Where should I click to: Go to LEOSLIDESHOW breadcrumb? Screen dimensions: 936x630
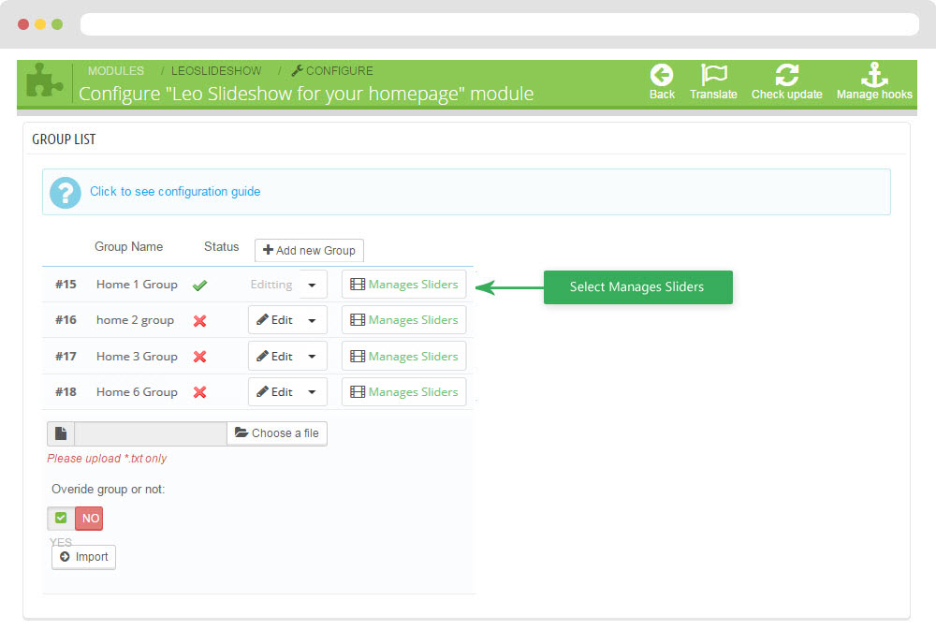[x=216, y=70]
